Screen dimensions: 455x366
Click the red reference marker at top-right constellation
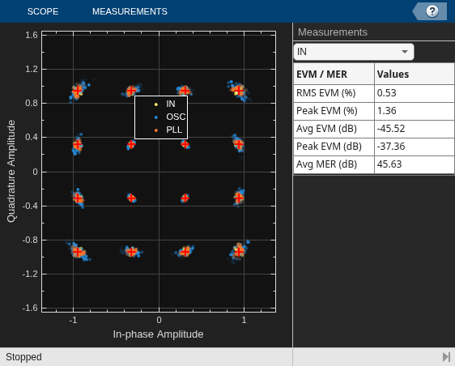click(x=239, y=91)
